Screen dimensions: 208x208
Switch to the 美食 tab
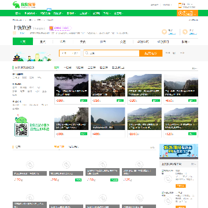83,42
